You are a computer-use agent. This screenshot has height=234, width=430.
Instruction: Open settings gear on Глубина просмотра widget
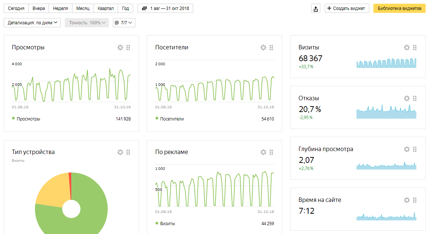[x=406, y=149]
